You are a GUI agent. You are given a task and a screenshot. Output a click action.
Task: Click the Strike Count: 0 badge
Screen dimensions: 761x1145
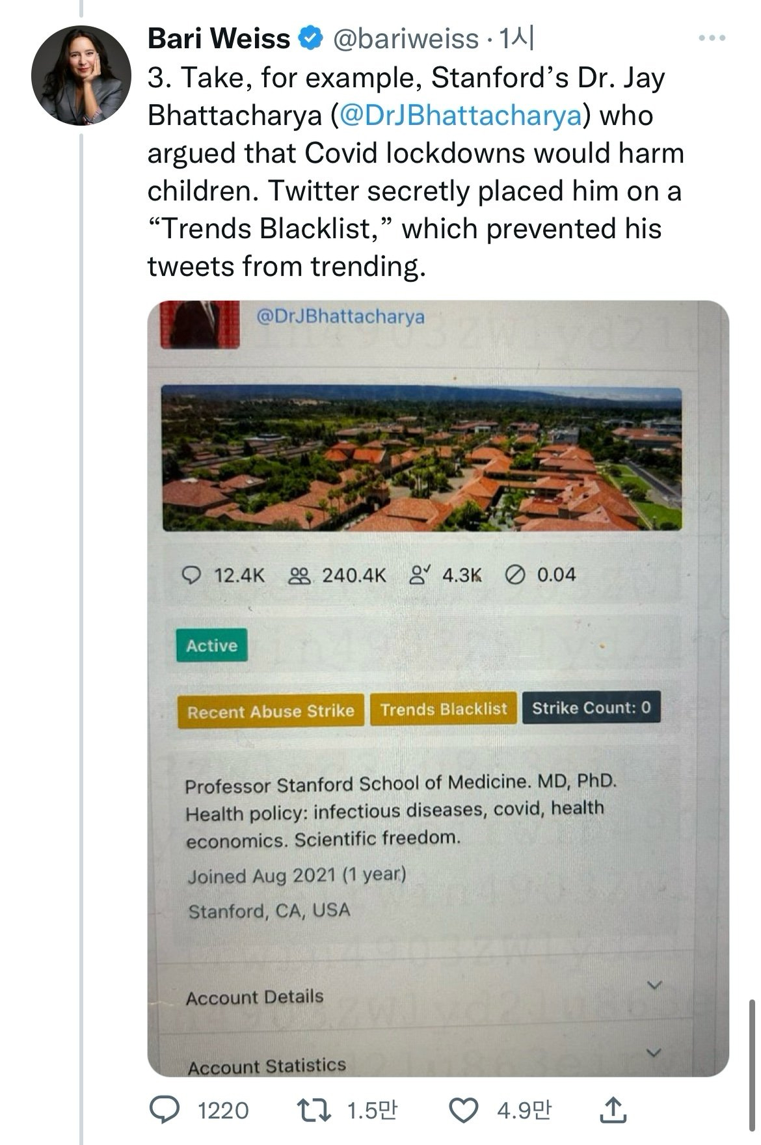(591, 708)
